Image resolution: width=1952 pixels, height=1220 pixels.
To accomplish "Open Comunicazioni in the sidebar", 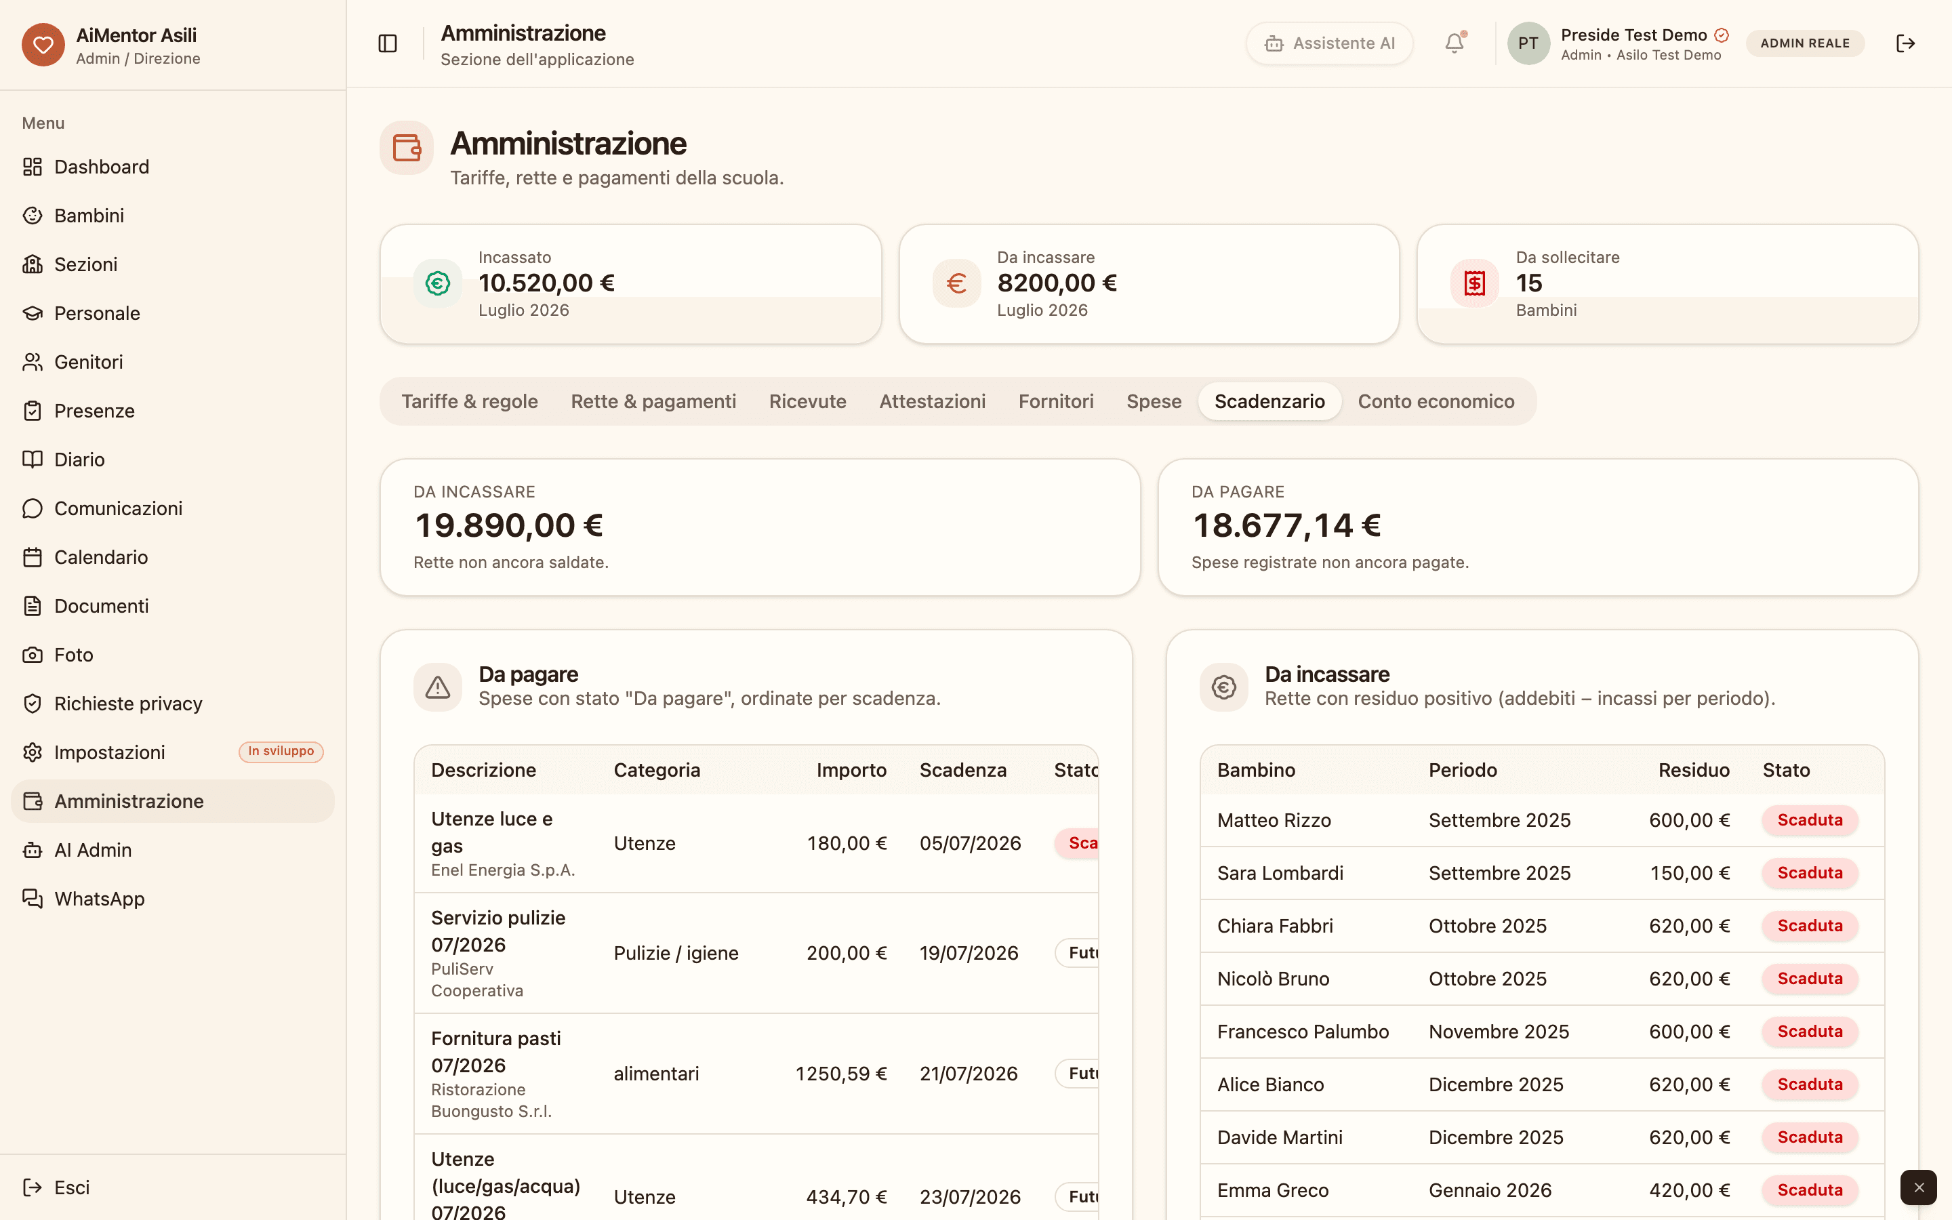I will coord(173,508).
